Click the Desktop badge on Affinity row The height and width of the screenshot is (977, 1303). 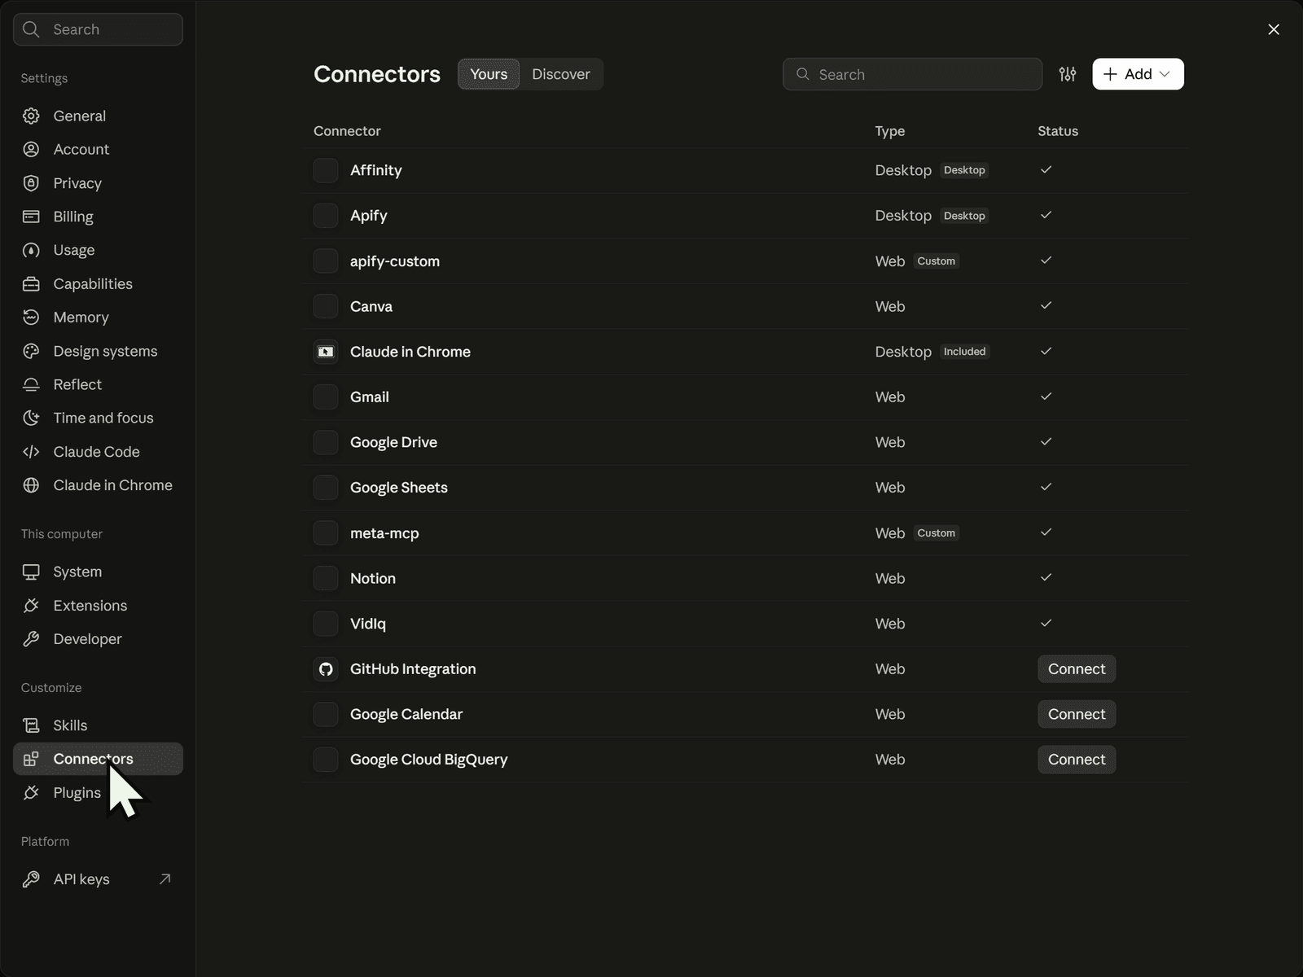click(964, 170)
